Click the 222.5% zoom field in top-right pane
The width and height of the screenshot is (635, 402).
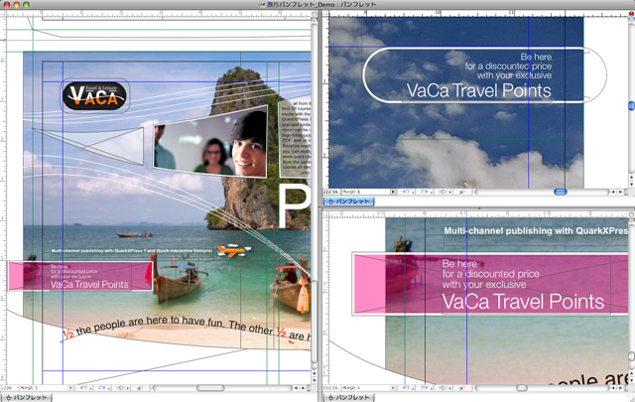coord(332,192)
